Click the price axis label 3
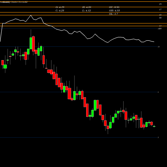 coord(158,138)
